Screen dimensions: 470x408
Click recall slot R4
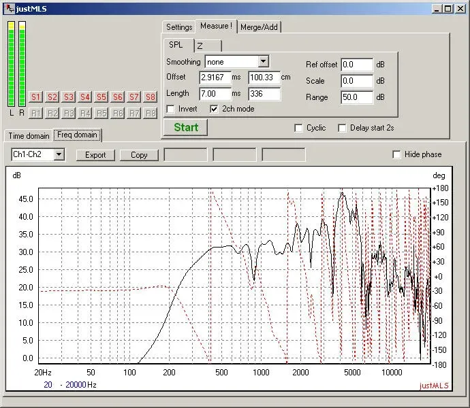[x=85, y=113]
